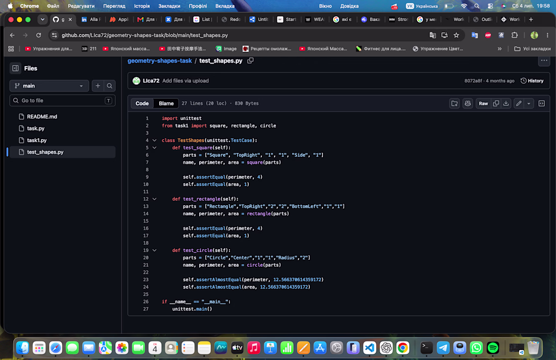Select task1.py in file tree

pos(37,140)
